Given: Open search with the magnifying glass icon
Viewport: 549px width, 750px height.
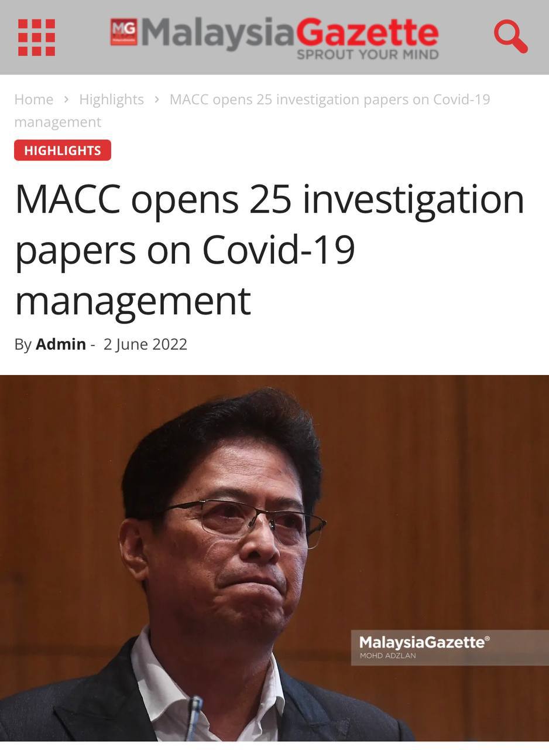Looking at the screenshot, I should (x=510, y=36).
